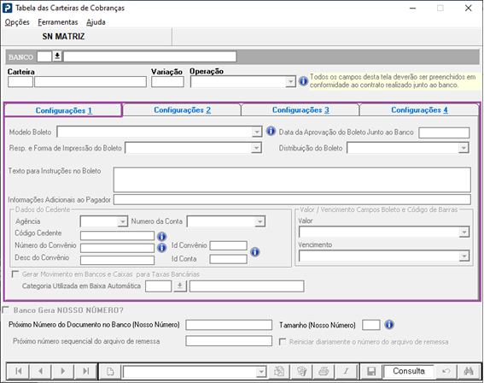Go to the first record

click(18, 371)
